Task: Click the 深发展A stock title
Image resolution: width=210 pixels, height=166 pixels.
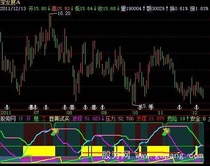Action: point(10,3)
